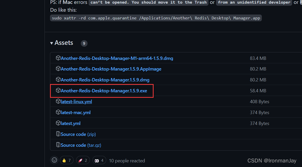Download Another-Redis-Desktop-Manager.1.5.9.dmg
This screenshot has height=167, width=302.
click(105, 80)
